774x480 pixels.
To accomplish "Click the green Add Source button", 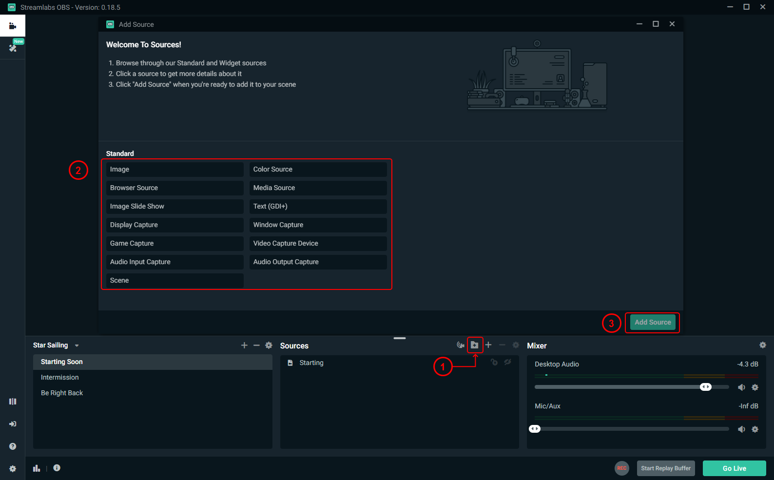I will pyautogui.click(x=653, y=322).
